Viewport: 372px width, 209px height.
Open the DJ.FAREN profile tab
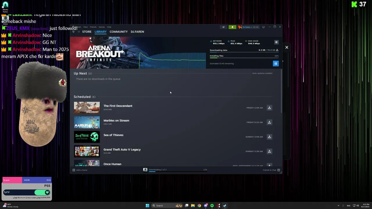(137, 32)
